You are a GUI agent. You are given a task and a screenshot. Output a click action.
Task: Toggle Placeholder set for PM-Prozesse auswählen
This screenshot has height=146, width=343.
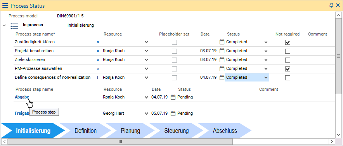(174, 69)
